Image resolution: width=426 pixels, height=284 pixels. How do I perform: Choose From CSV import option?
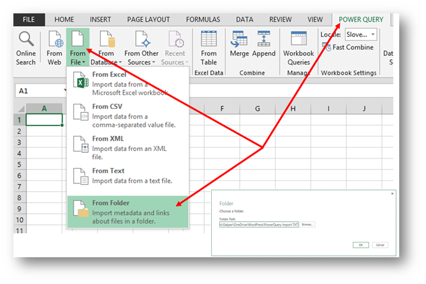pyautogui.click(x=128, y=115)
